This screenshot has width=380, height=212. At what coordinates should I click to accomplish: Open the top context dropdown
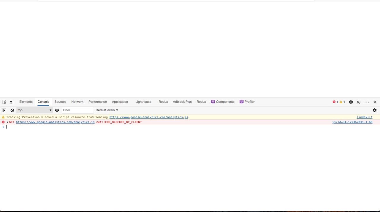pyautogui.click(x=34, y=110)
